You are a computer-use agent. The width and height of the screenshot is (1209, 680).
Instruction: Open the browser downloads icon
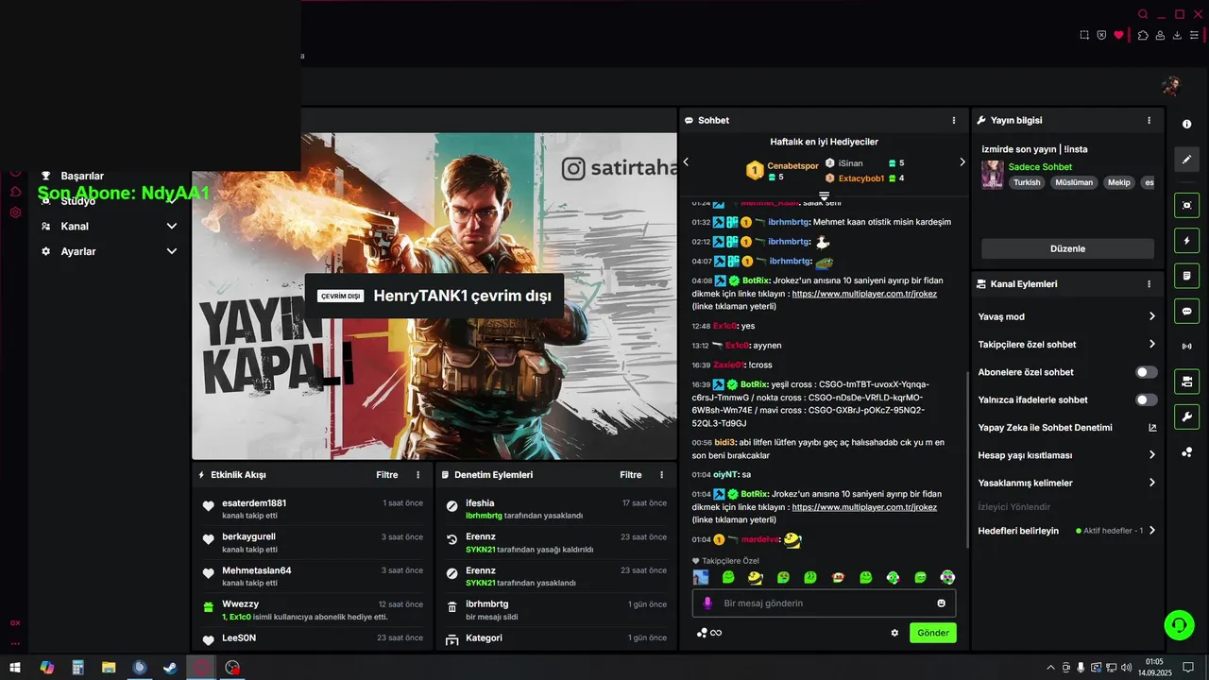(1177, 35)
